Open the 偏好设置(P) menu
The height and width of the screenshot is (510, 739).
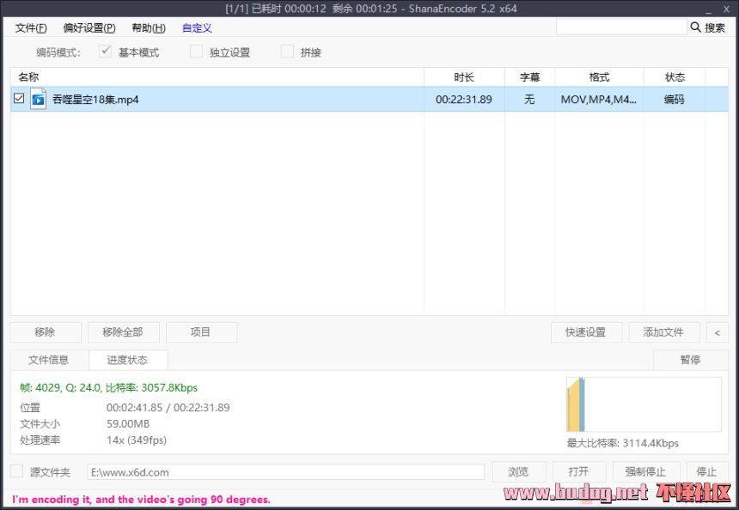pos(89,27)
